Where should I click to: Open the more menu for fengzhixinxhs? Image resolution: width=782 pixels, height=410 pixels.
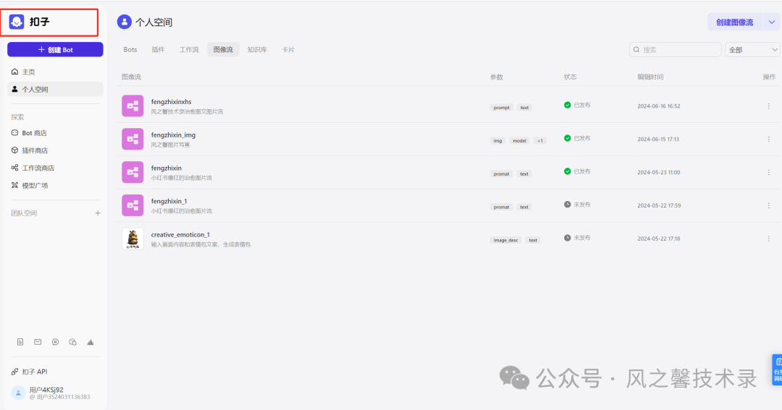pos(768,106)
